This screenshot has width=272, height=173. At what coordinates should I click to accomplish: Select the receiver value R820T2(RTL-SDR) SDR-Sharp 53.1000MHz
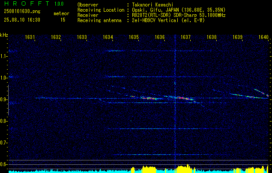179,15
